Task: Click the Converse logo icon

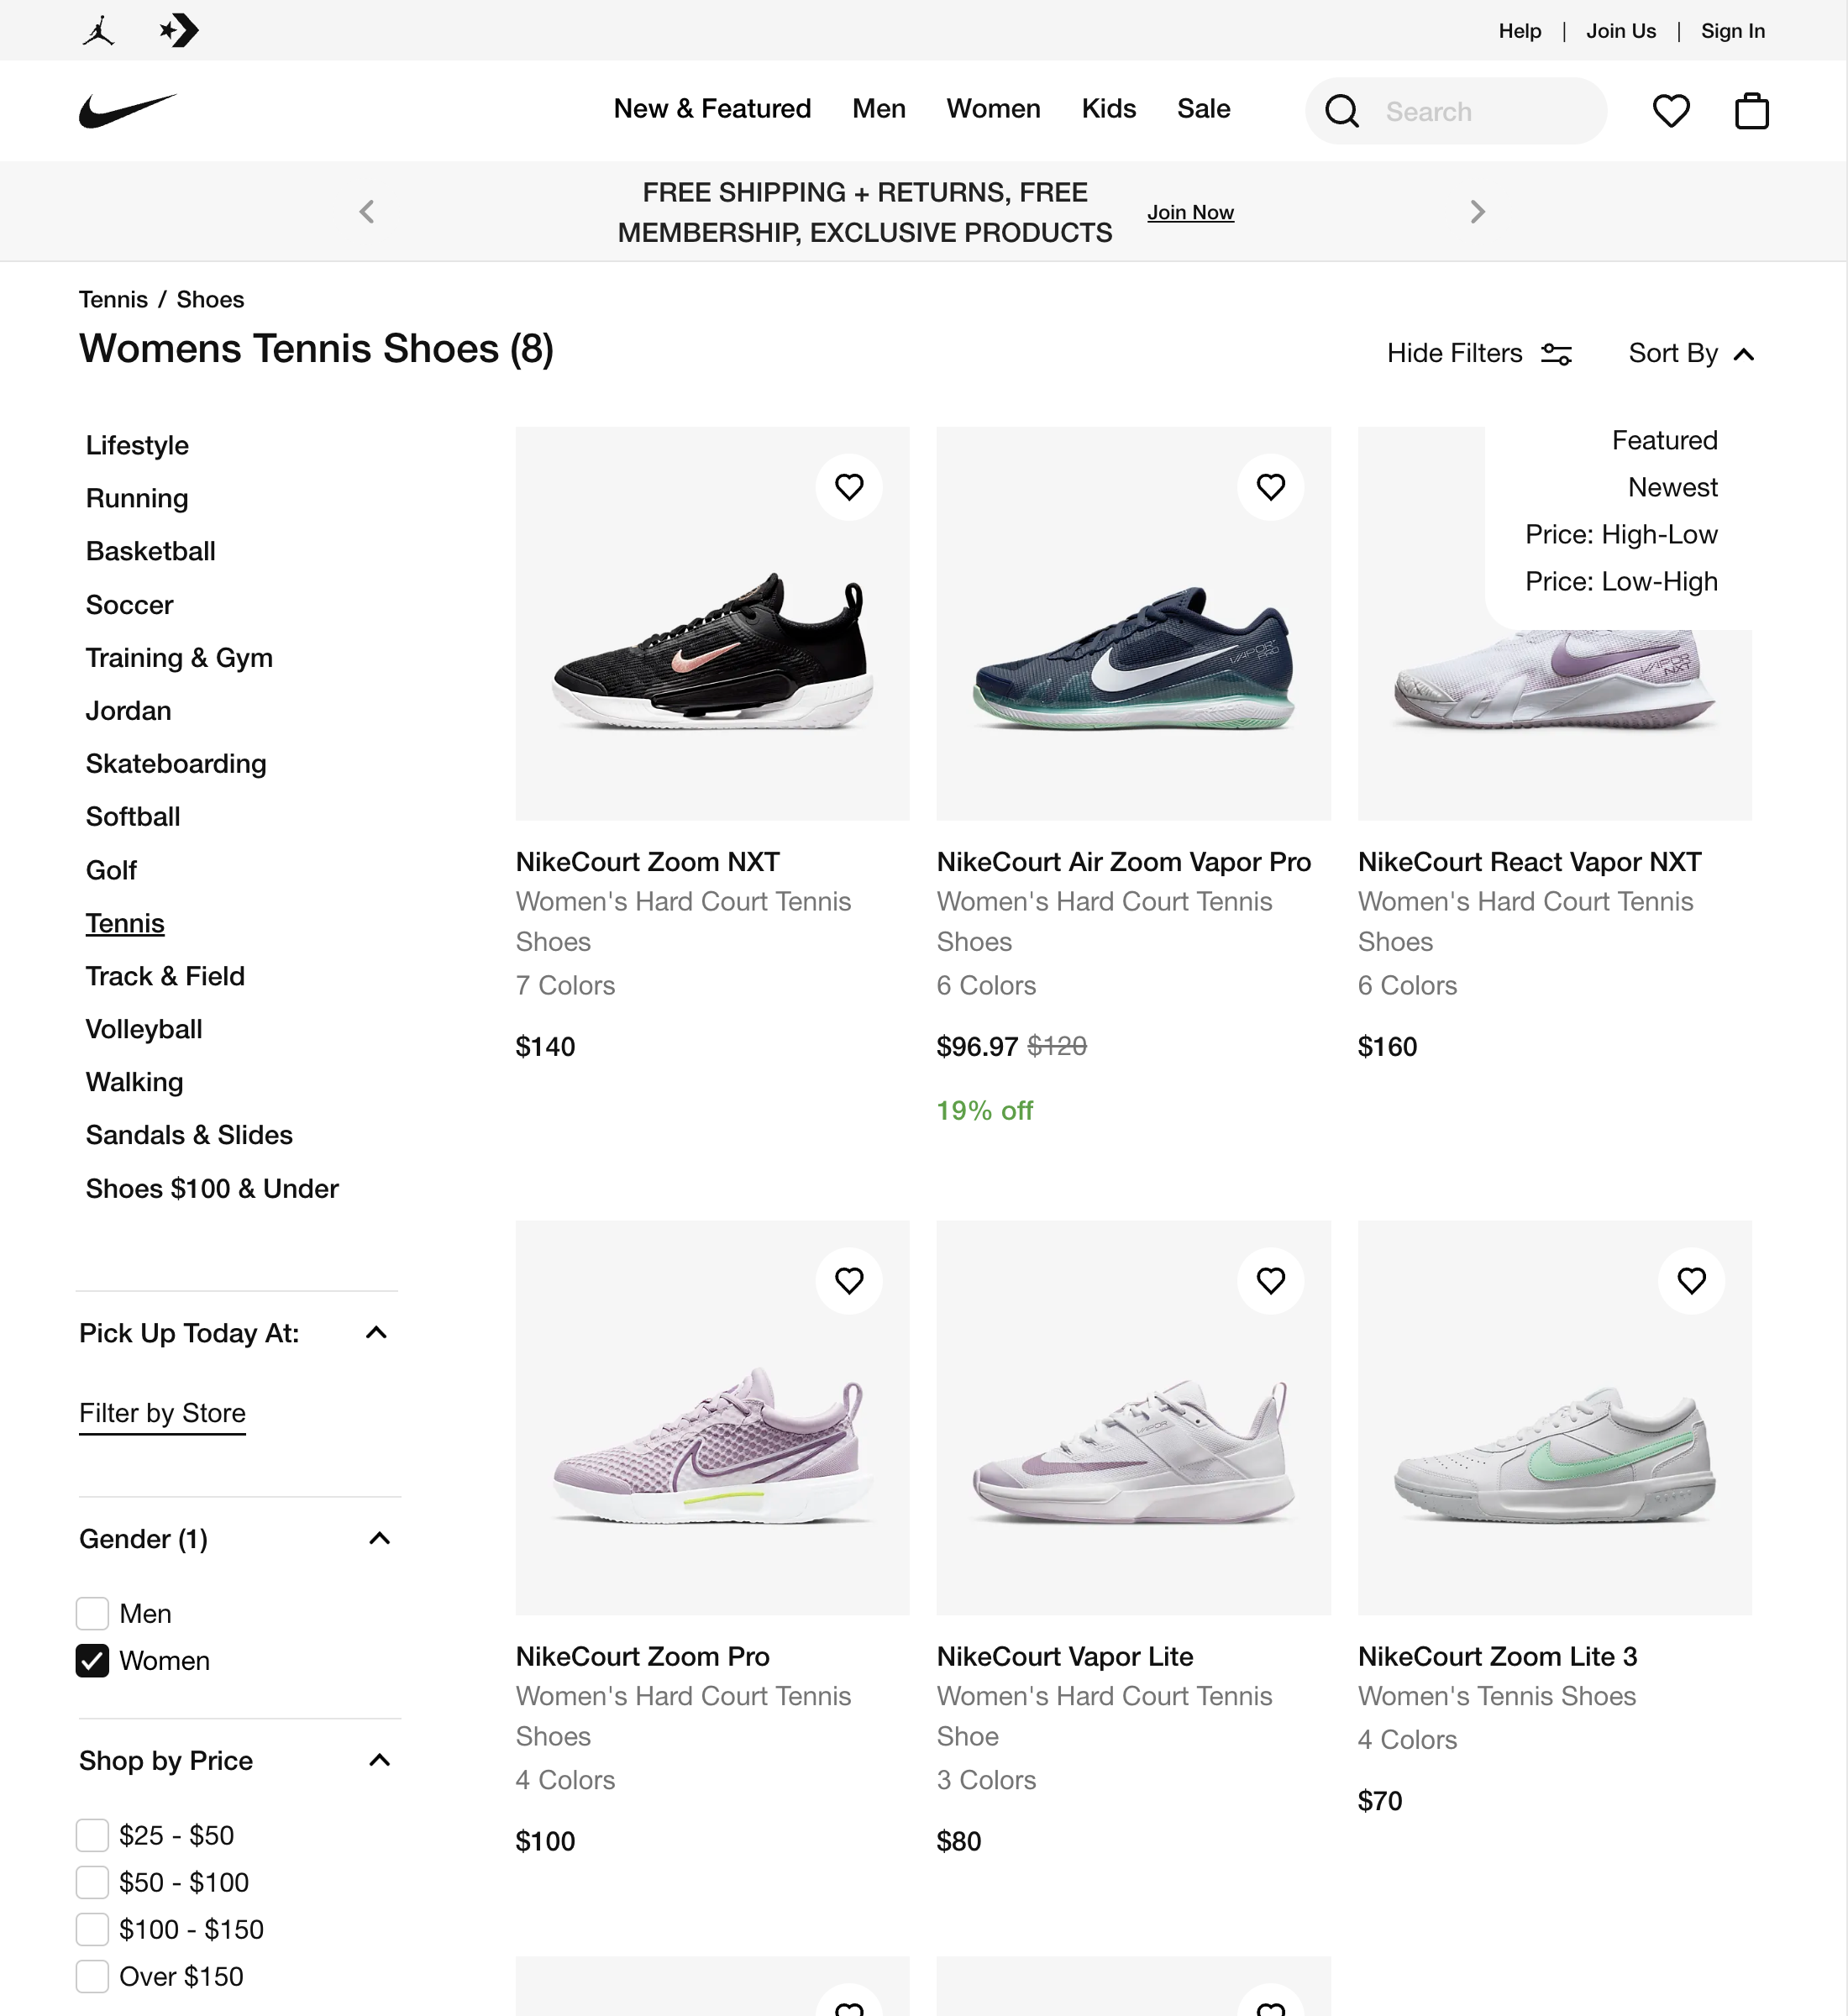Action: point(178,30)
